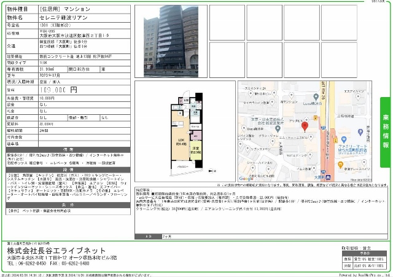Click the 御堂筋線「大国町」徒歩1分 access line
Screen dimensions: 393x277
[x=63, y=42]
